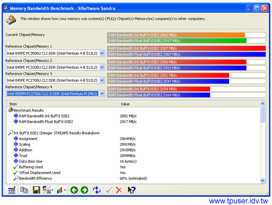Open the Reference Chipset/Memory 1 dropdown

click(102, 53)
